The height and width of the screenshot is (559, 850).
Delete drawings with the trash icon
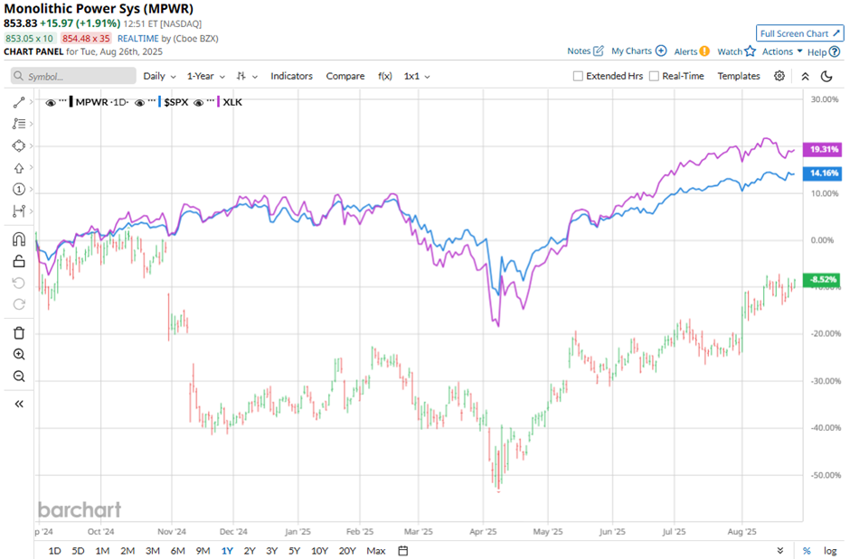19,333
